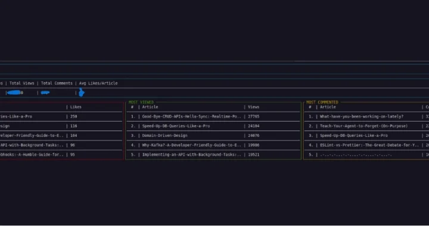The width and height of the screenshot is (429, 226).
Task: Click the 'Avg Likes/Article' column header
Action: tap(98, 83)
